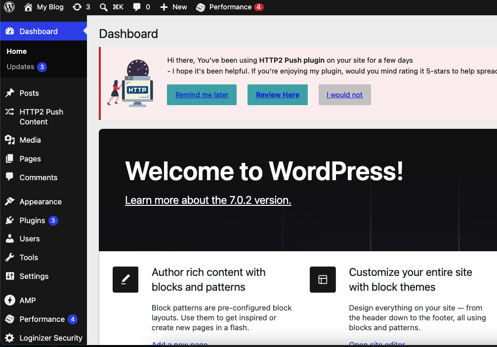The height and width of the screenshot is (347, 497).
Task: Click the 3 badge next to Updates
Action: pyautogui.click(x=42, y=67)
